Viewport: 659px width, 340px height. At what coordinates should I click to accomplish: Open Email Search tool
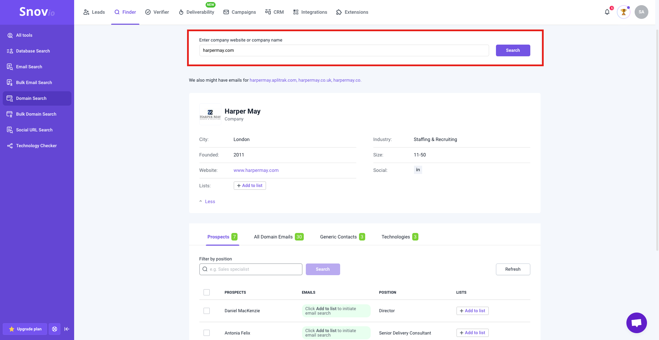coord(37,67)
